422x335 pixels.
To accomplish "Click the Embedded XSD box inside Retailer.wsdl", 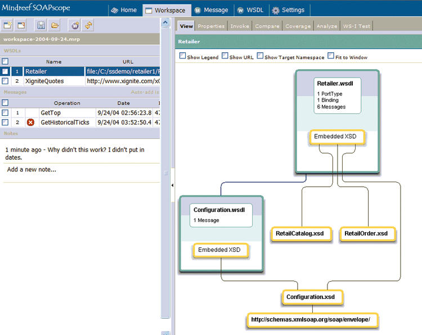I will pos(337,137).
